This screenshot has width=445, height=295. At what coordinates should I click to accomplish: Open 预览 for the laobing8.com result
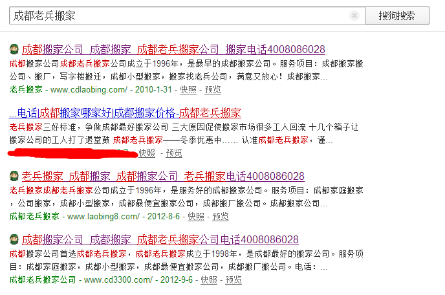point(221,216)
